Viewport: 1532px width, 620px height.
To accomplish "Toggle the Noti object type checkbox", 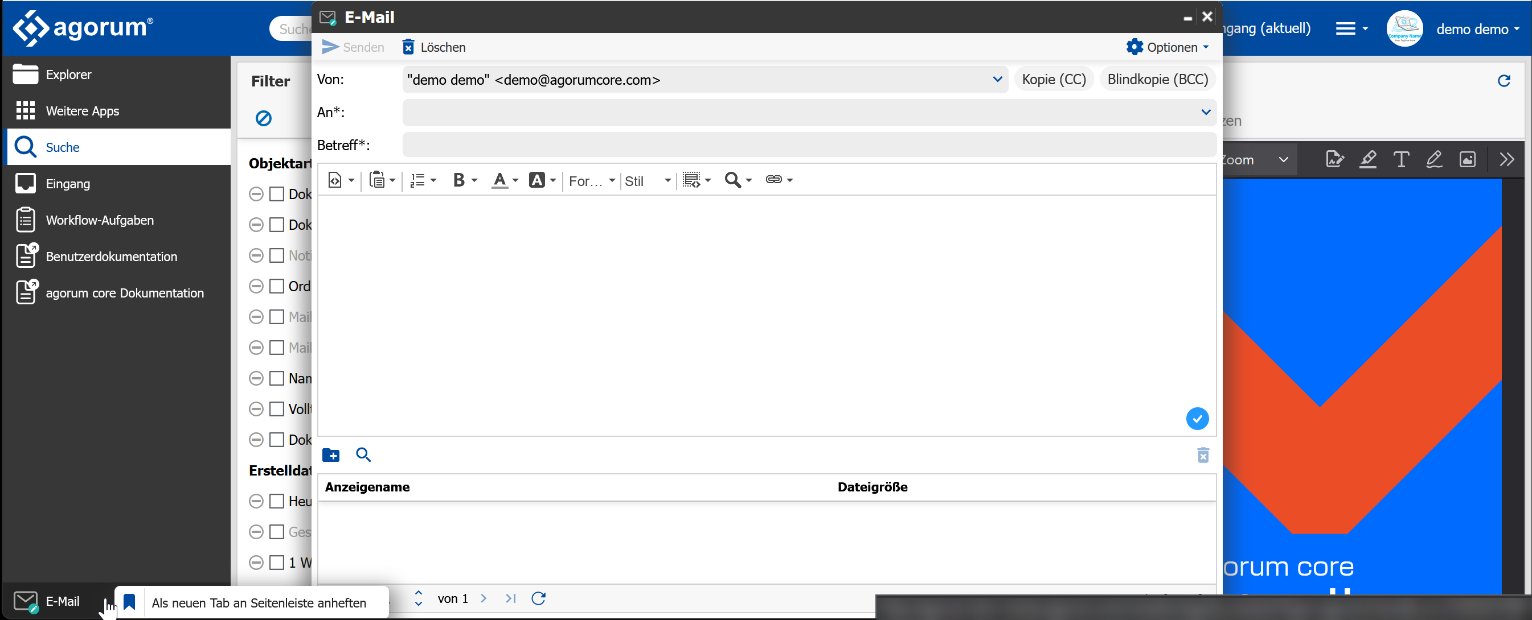I will click(277, 255).
